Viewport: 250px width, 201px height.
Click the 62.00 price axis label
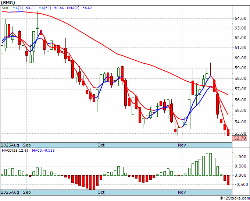pos(240,38)
